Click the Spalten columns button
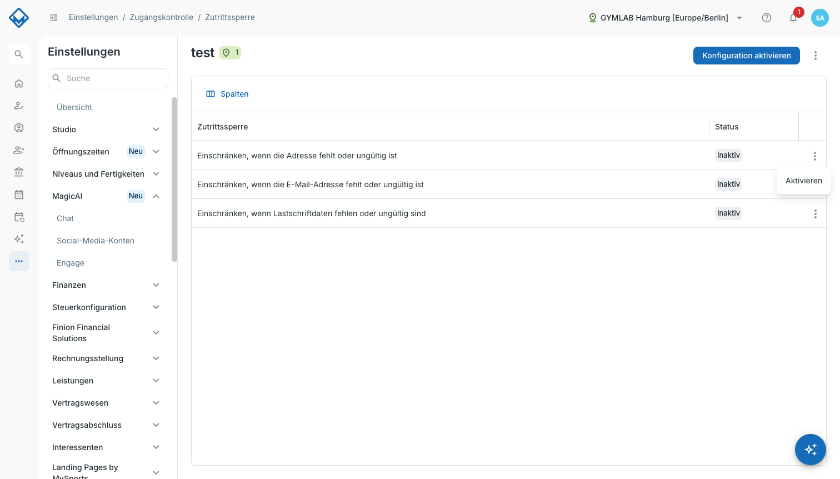Screen dimensions: 840x479 click(x=227, y=94)
